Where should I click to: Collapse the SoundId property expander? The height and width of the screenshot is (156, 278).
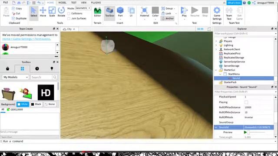[x=216, y=127]
